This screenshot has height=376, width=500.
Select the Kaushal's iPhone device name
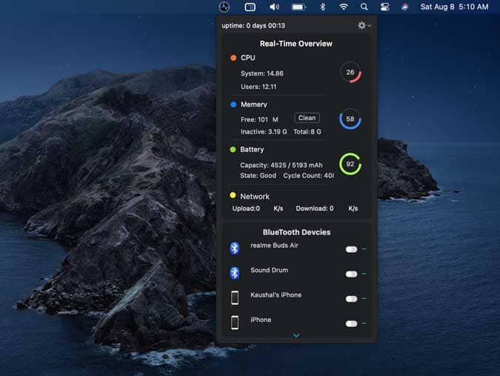(276, 295)
